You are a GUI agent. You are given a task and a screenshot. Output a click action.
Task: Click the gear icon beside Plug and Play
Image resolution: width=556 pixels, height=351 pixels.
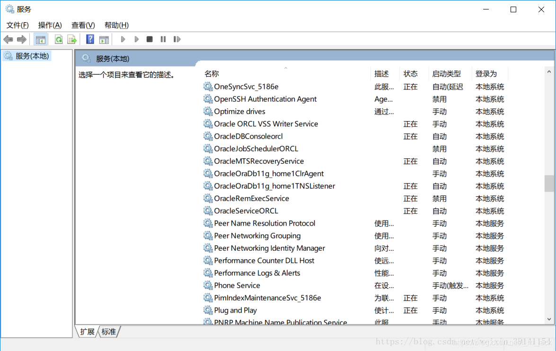(208, 310)
